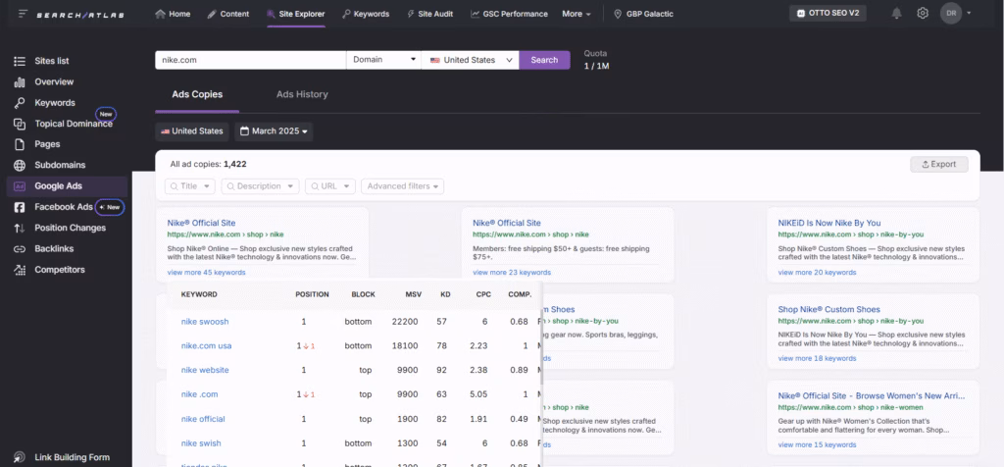
Task: Switch to the Ads History tab
Action: click(302, 94)
